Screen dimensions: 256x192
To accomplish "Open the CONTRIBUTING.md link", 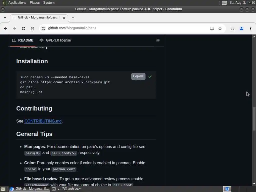I will 43,121.
